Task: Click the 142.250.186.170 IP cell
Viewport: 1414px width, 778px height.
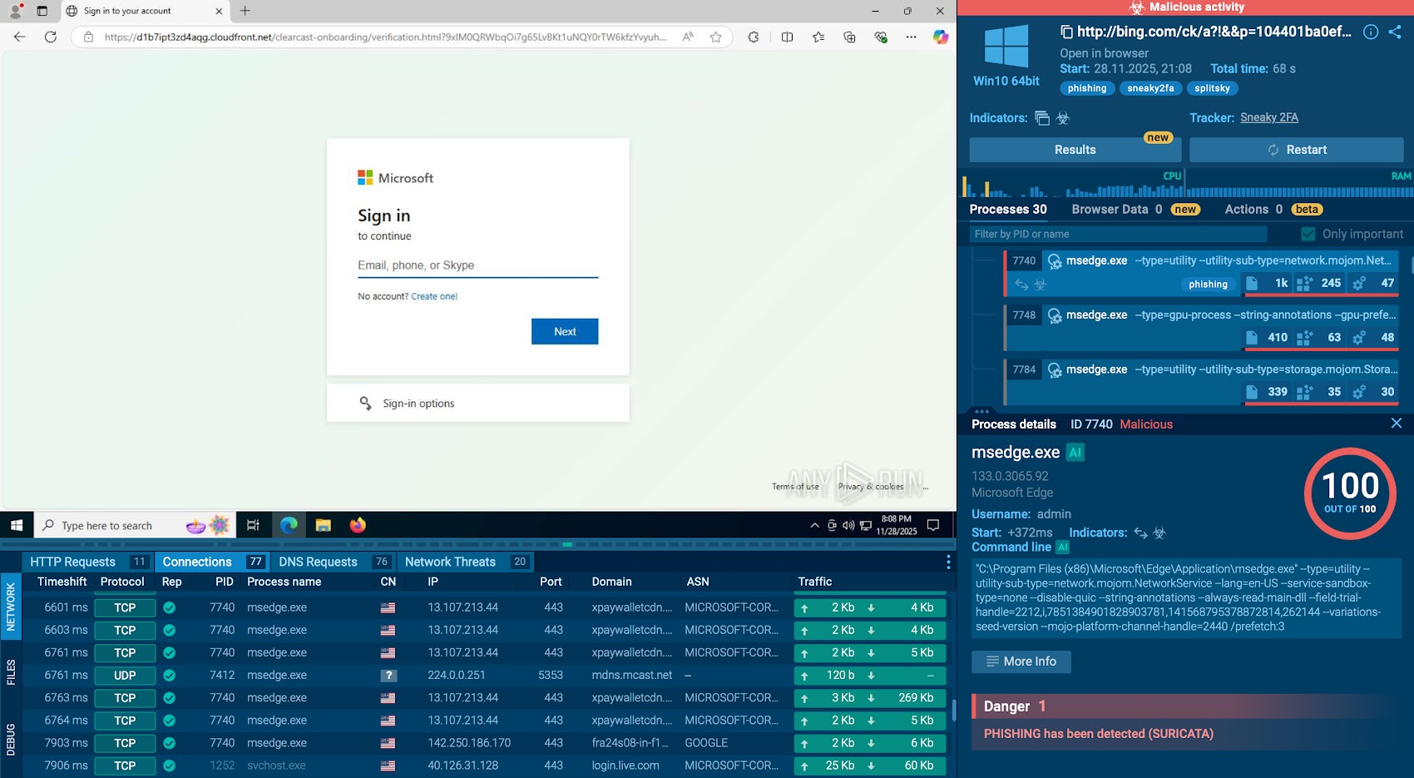Action: click(x=469, y=743)
